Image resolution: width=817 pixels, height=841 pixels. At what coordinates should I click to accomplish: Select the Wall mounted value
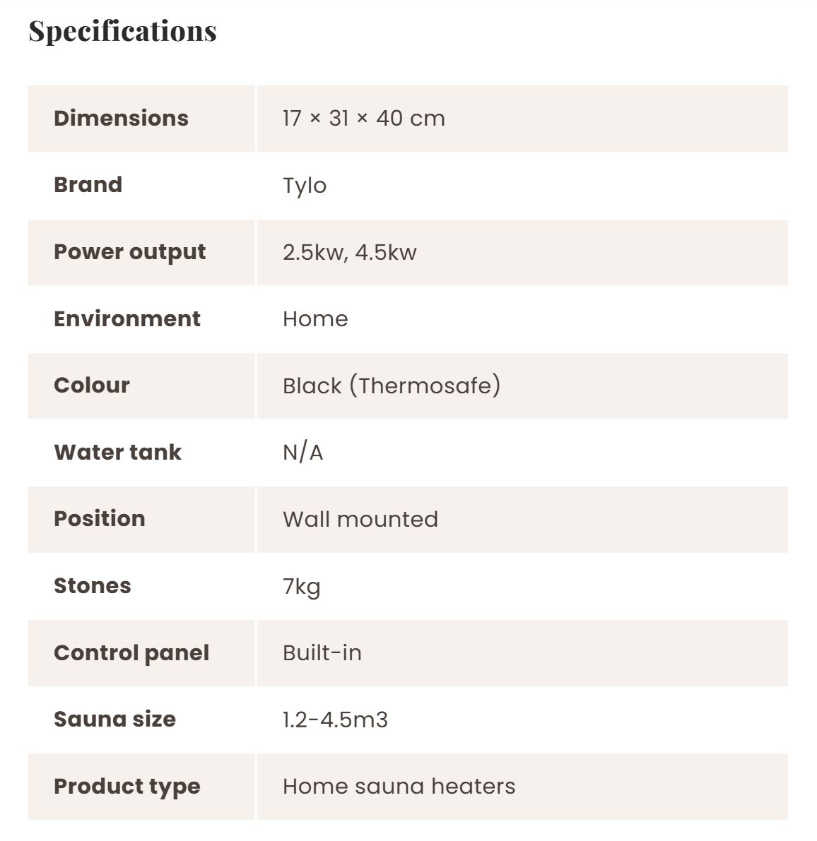point(360,519)
